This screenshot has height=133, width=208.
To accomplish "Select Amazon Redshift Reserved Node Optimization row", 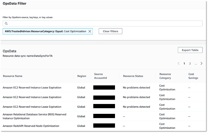I will [x=103, y=126].
